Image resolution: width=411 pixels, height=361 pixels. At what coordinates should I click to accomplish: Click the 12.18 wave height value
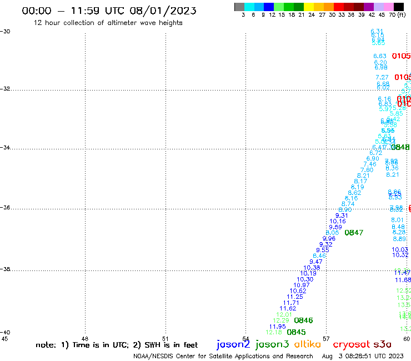274,333
